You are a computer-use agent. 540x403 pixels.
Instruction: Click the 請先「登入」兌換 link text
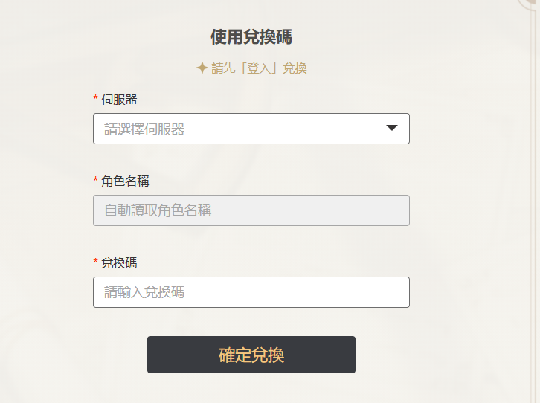click(259, 68)
